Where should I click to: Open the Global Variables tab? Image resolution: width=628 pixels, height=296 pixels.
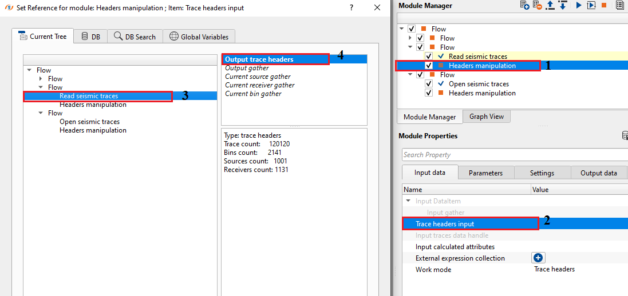click(x=199, y=37)
